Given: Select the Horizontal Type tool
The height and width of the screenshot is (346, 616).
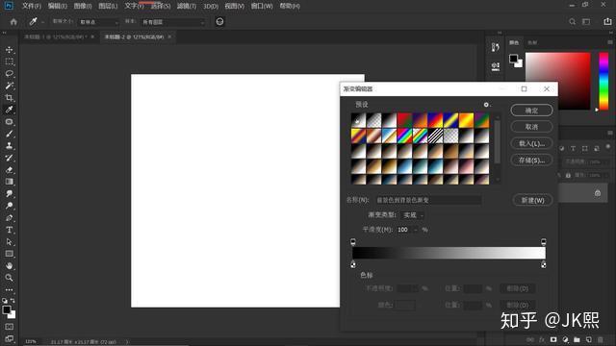Looking at the screenshot, I should pyautogui.click(x=9, y=230).
